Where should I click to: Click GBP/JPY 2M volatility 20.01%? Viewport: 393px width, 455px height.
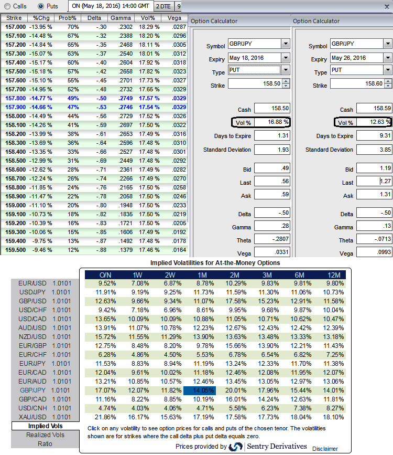236,390
